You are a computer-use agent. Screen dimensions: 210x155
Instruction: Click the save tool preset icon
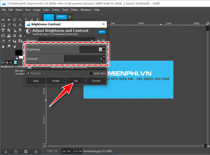pyautogui.click(x=6, y=152)
